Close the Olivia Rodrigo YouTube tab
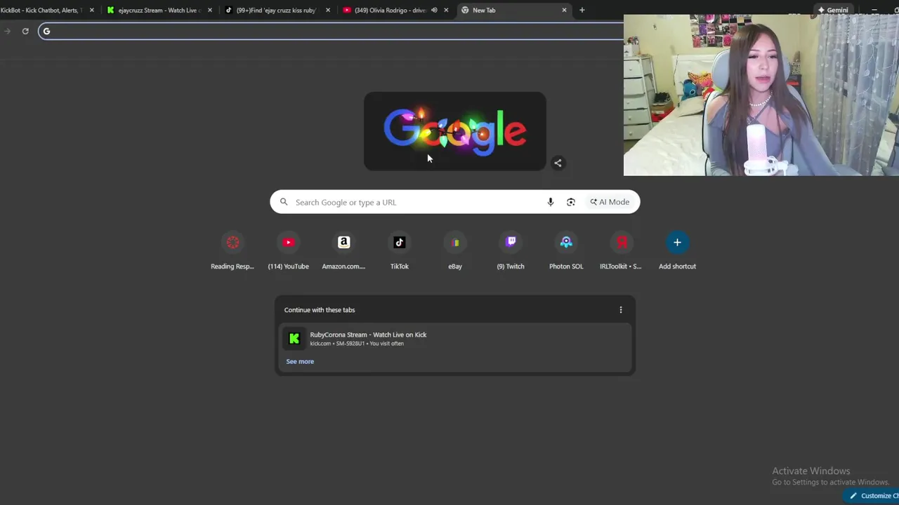 (x=445, y=10)
